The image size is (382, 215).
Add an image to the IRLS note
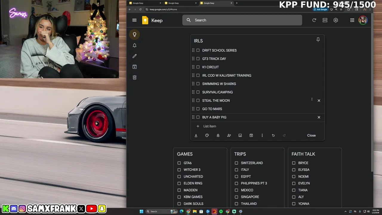coord(240,135)
